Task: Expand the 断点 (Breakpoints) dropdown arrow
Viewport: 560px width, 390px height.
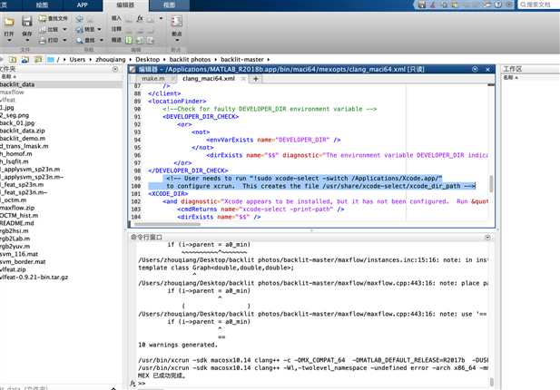Action: tap(177, 40)
